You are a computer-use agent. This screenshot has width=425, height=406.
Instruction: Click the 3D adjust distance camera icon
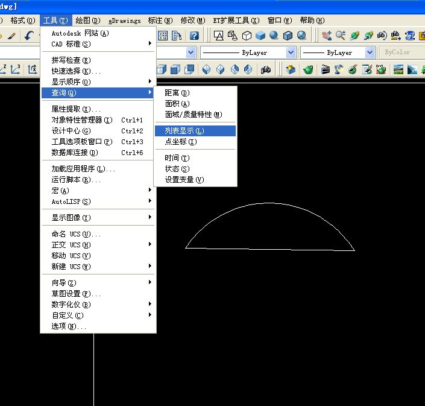click(396, 36)
